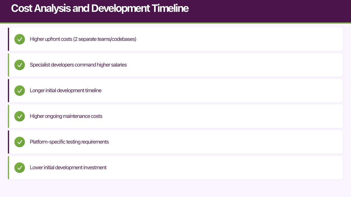Click the check icon for 'Higher ongoing maintenance costs'
This screenshot has height=197, width=351.
(x=20, y=116)
